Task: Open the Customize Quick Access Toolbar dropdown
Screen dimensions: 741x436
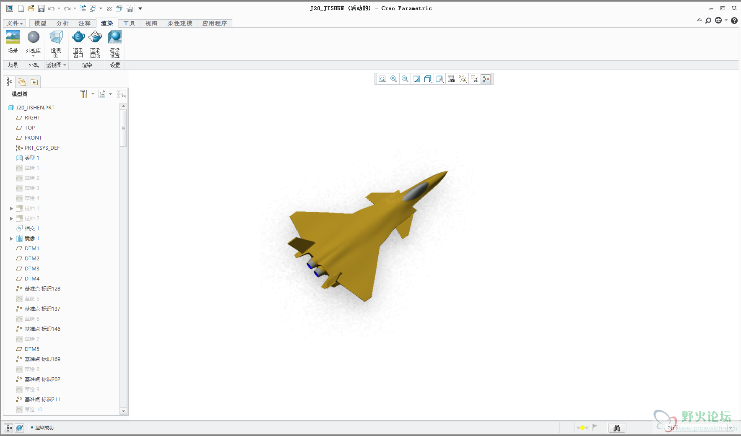Action: (140, 8)
